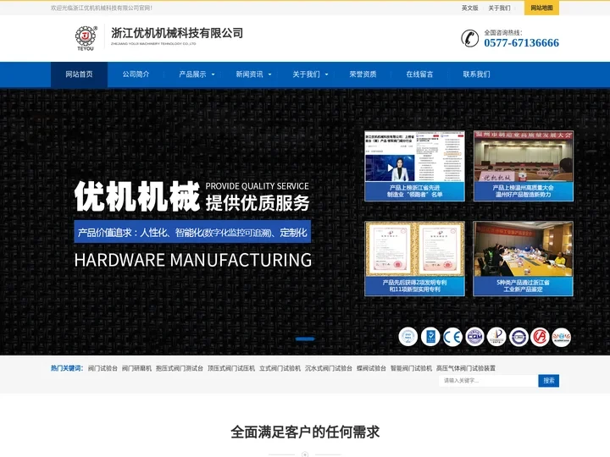The height and width of the screenshot is (457, 610).
Task: Click the CE mark badge
Action: [452, 337]
